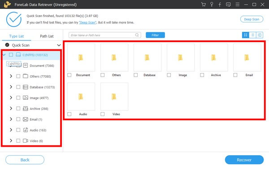Expand the Database (13273) node

(x=11, y=87)
